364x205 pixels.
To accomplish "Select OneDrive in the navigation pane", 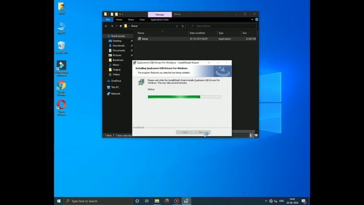I will click(116, 81).
